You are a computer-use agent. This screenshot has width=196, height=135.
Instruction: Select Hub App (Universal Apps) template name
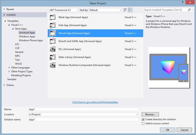(73, 25)
